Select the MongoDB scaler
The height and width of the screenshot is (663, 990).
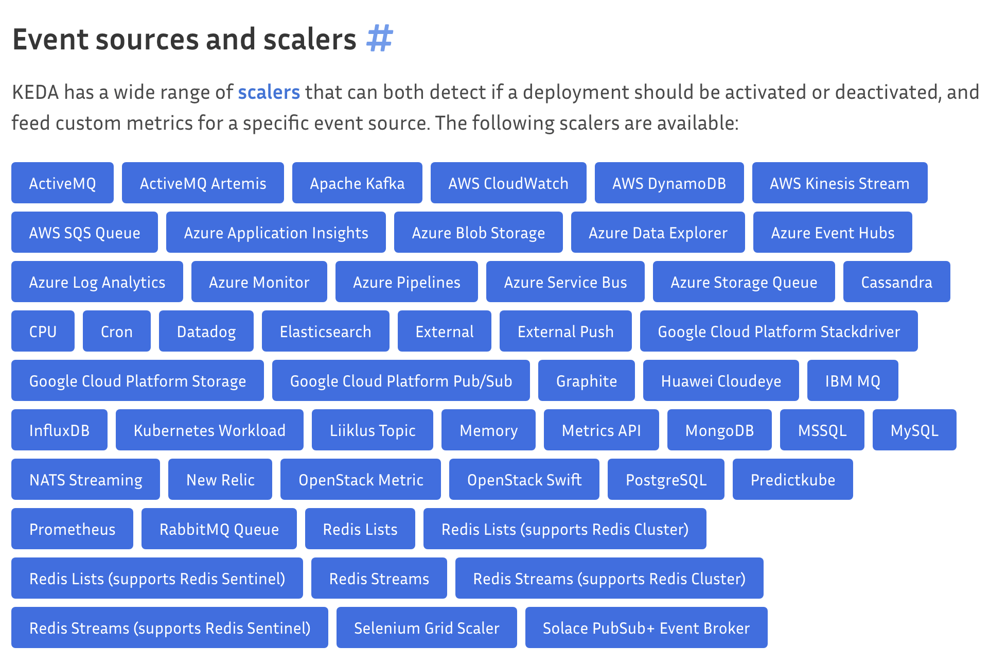tap(719, 430)
